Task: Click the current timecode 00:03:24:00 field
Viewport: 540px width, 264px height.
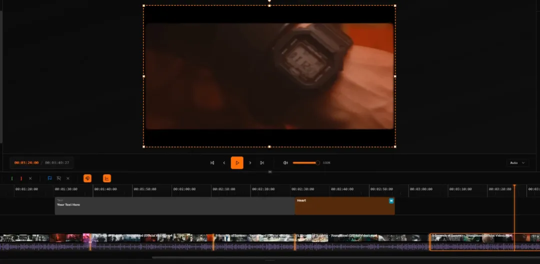Action: 26,163
